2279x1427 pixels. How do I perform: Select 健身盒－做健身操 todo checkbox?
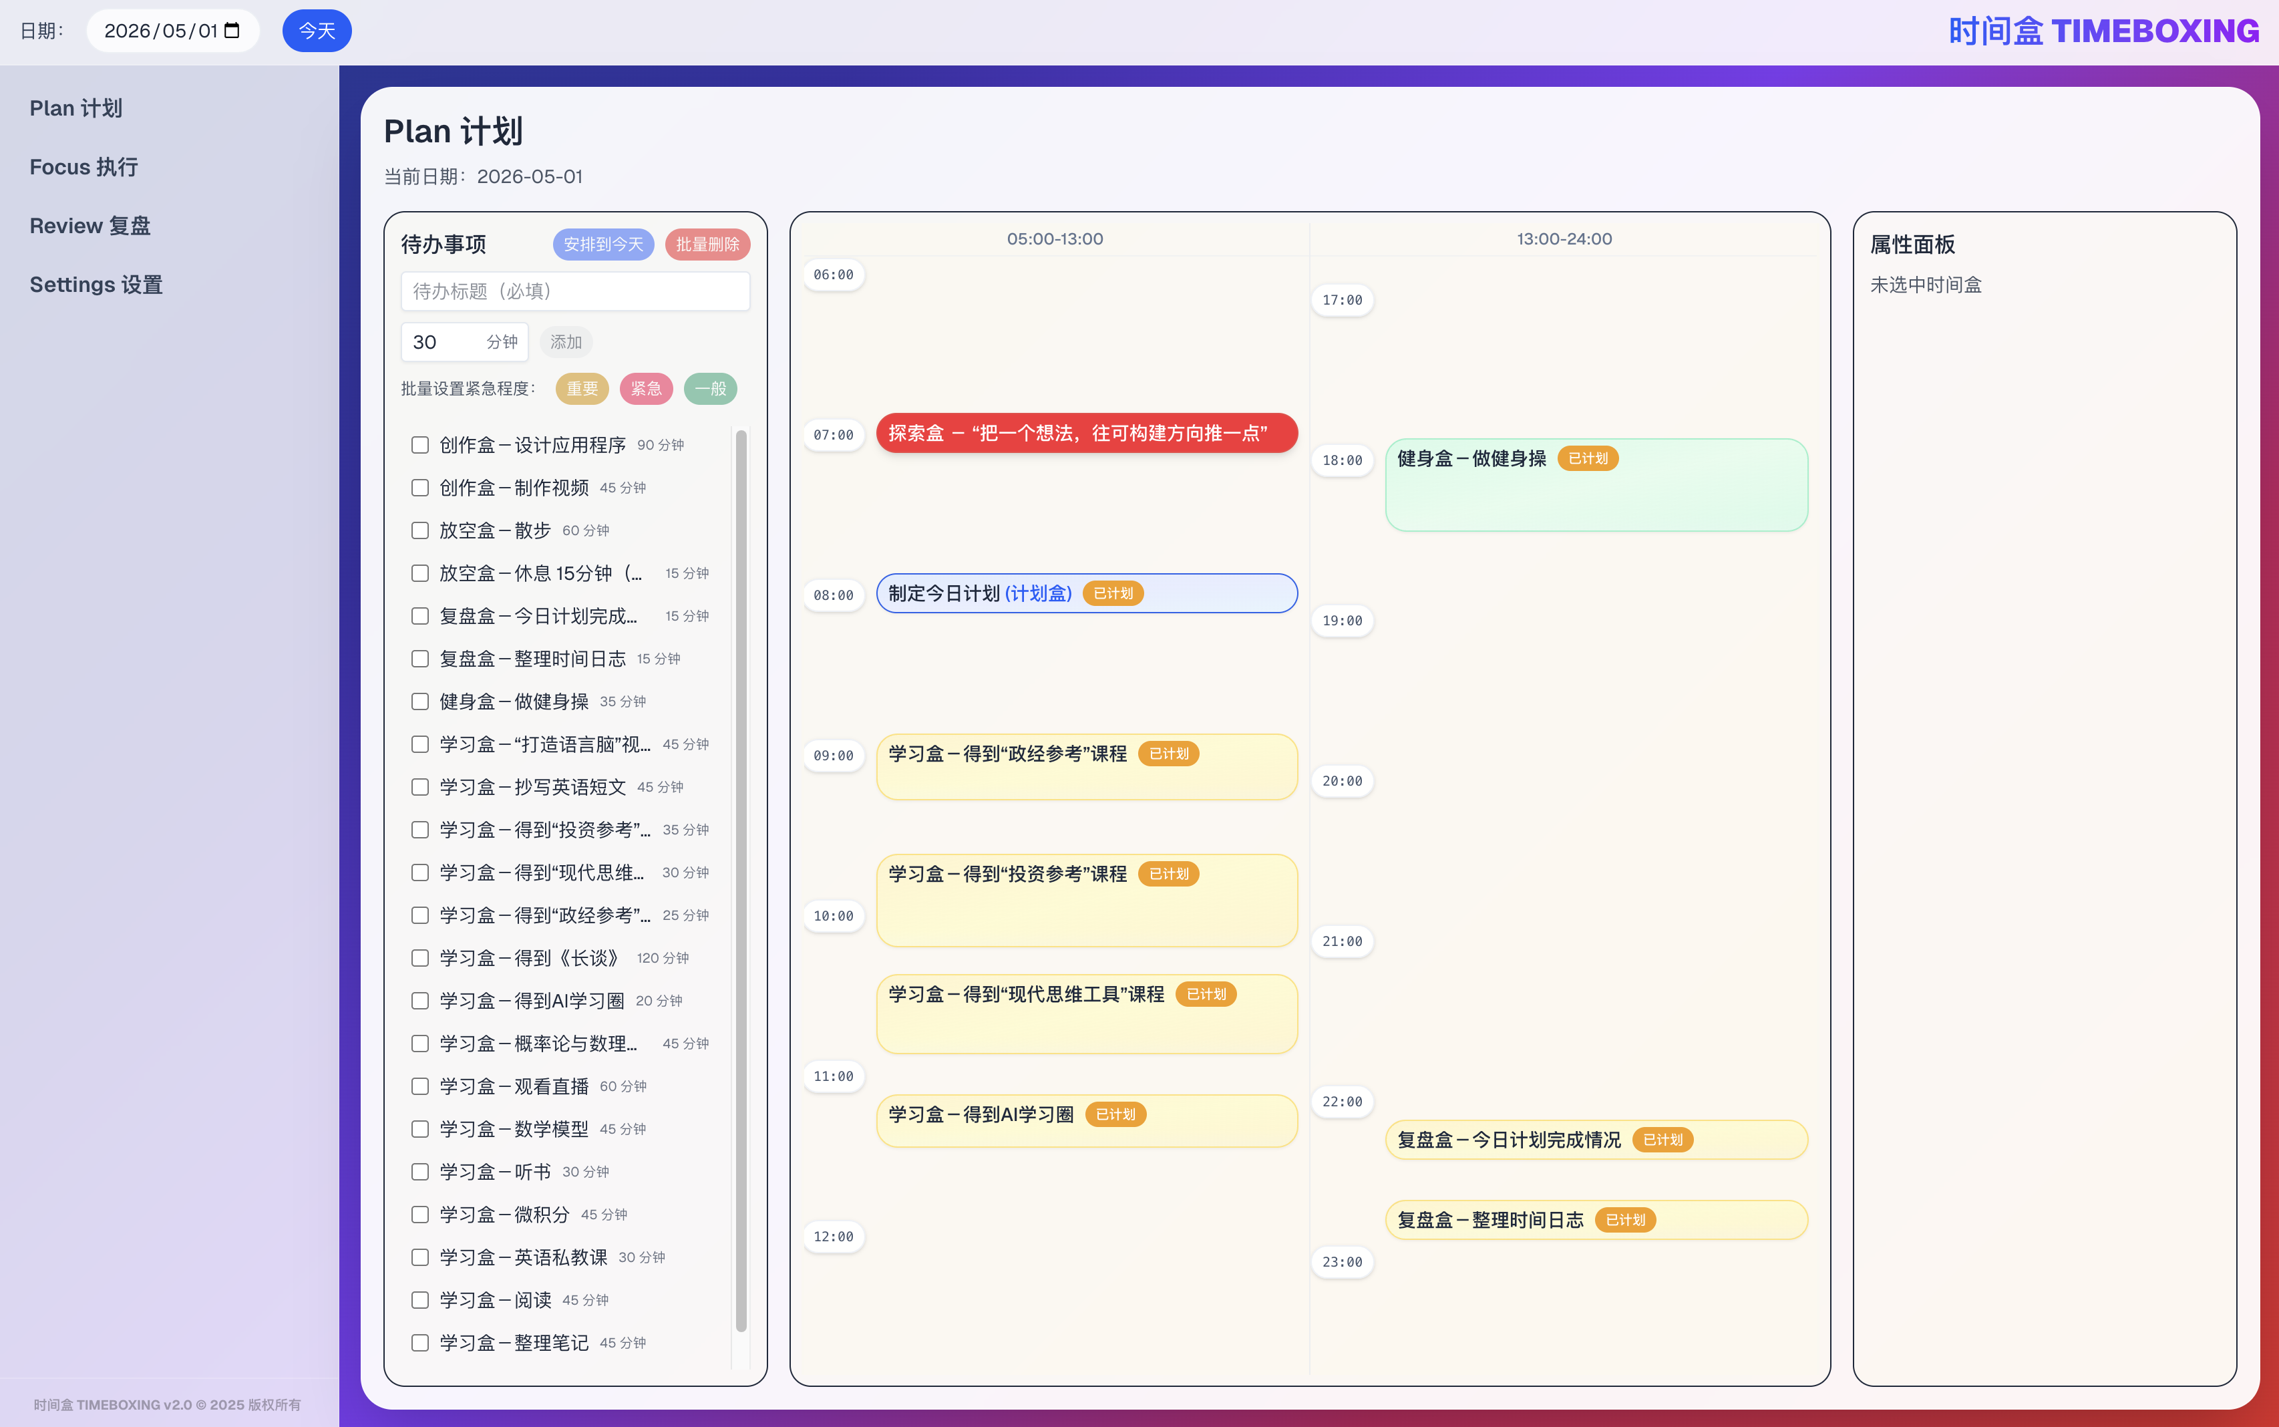419,701
